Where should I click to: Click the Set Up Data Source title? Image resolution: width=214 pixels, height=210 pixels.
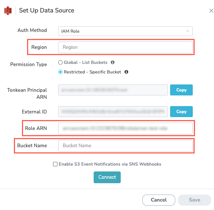pyautogui.click(x=46, y=11)
